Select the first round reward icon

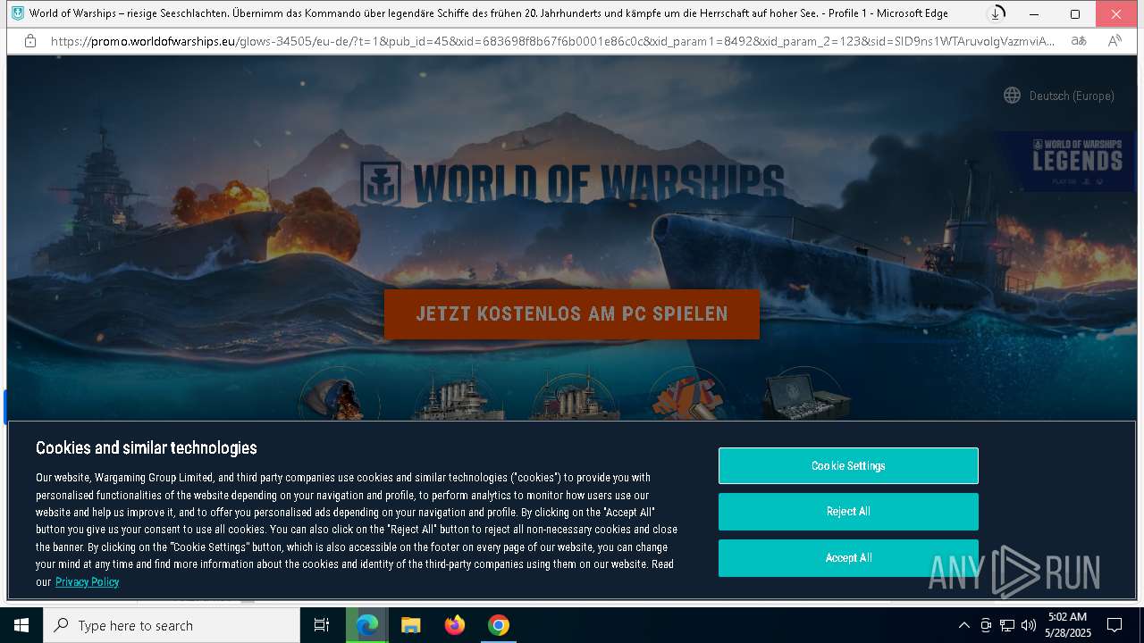tap(339, 394)
